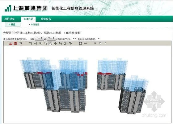Screen dimensions: 173x124
Task: Select the turntable tool
Action: [x=60, y=43]
